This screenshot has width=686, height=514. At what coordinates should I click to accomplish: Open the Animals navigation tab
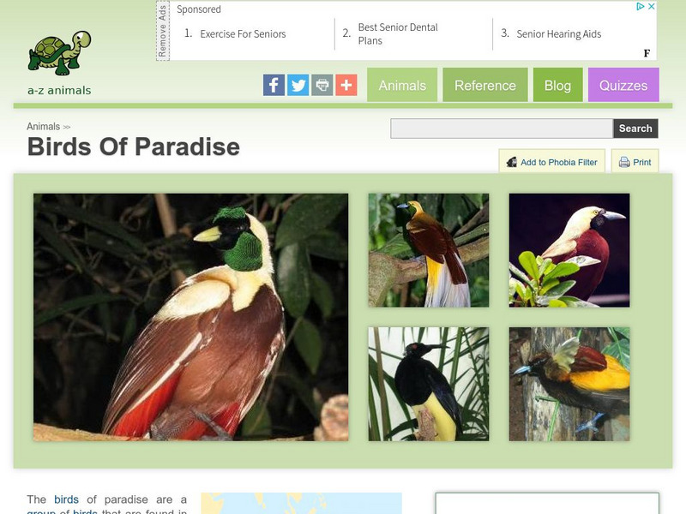click(x=401, y=85)
